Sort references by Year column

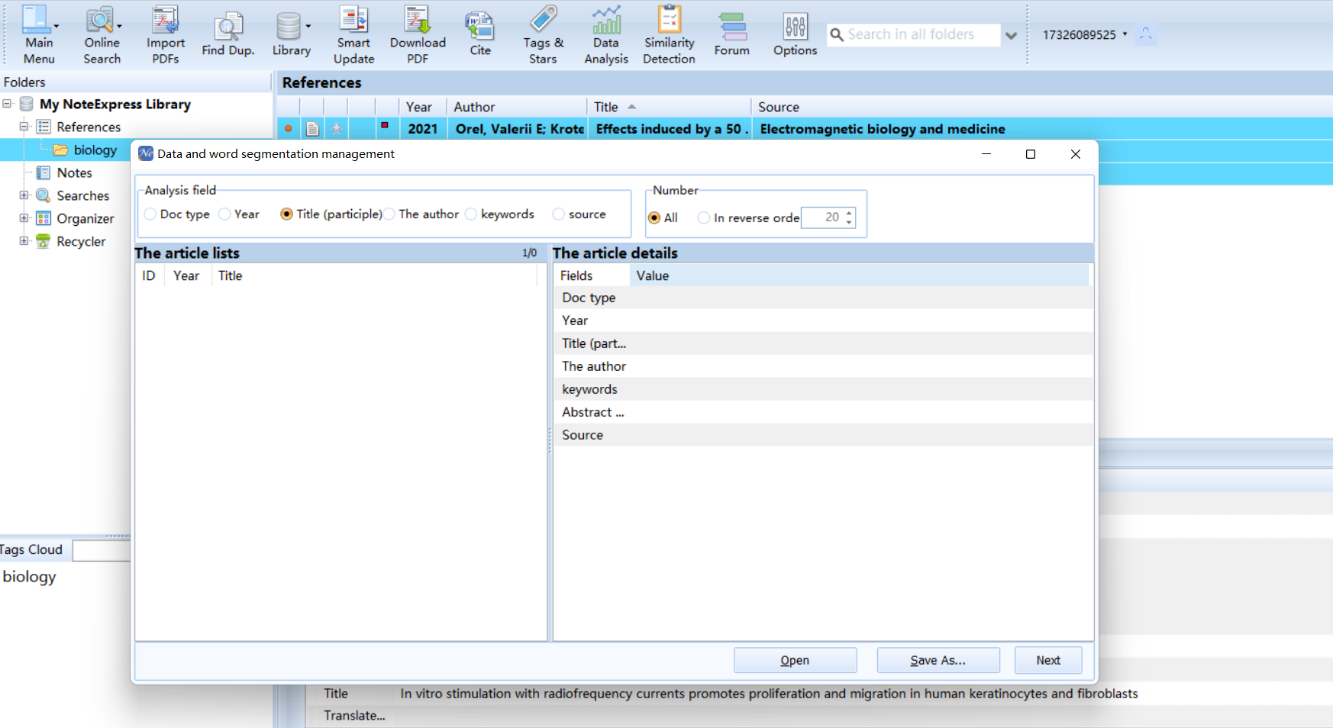pyautogui.click(x=422, y=107)
